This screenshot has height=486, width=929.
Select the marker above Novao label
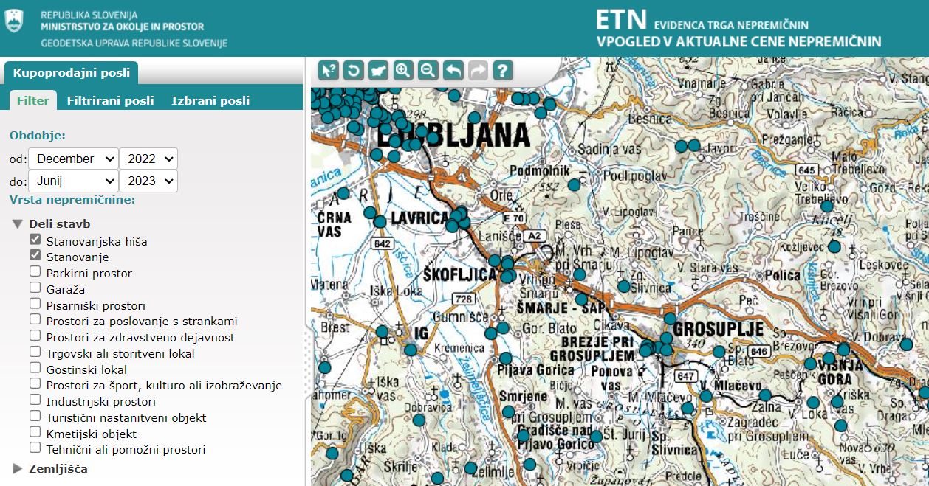tap(840, 426)
